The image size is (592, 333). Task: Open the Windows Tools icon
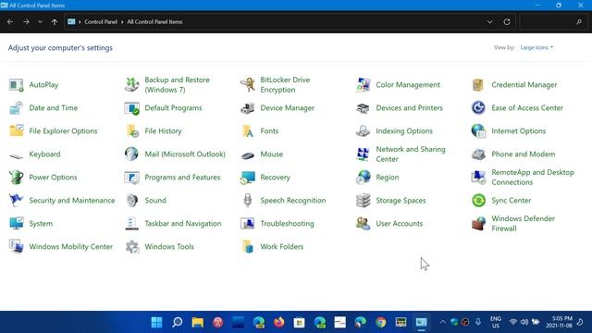(x=131, y=247)
